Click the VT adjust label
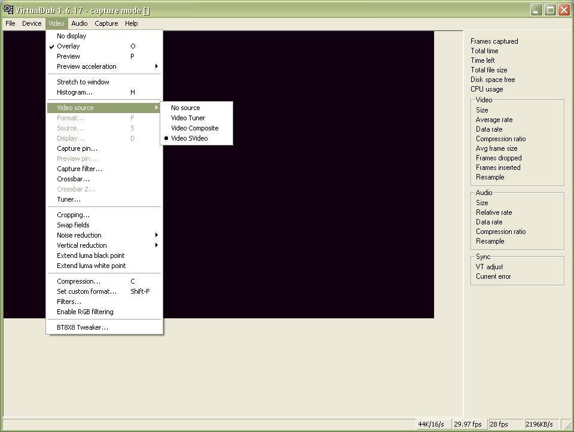 point(490,267)
